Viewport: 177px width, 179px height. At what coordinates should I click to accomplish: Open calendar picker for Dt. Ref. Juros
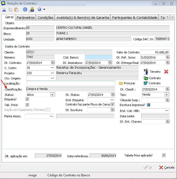(167, 57)
